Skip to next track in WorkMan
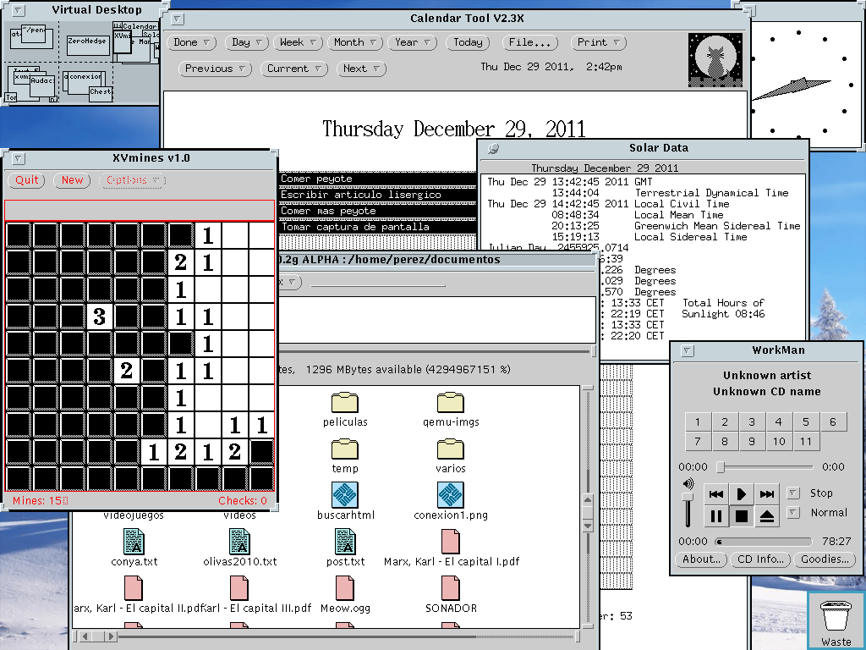 (766, 493)
